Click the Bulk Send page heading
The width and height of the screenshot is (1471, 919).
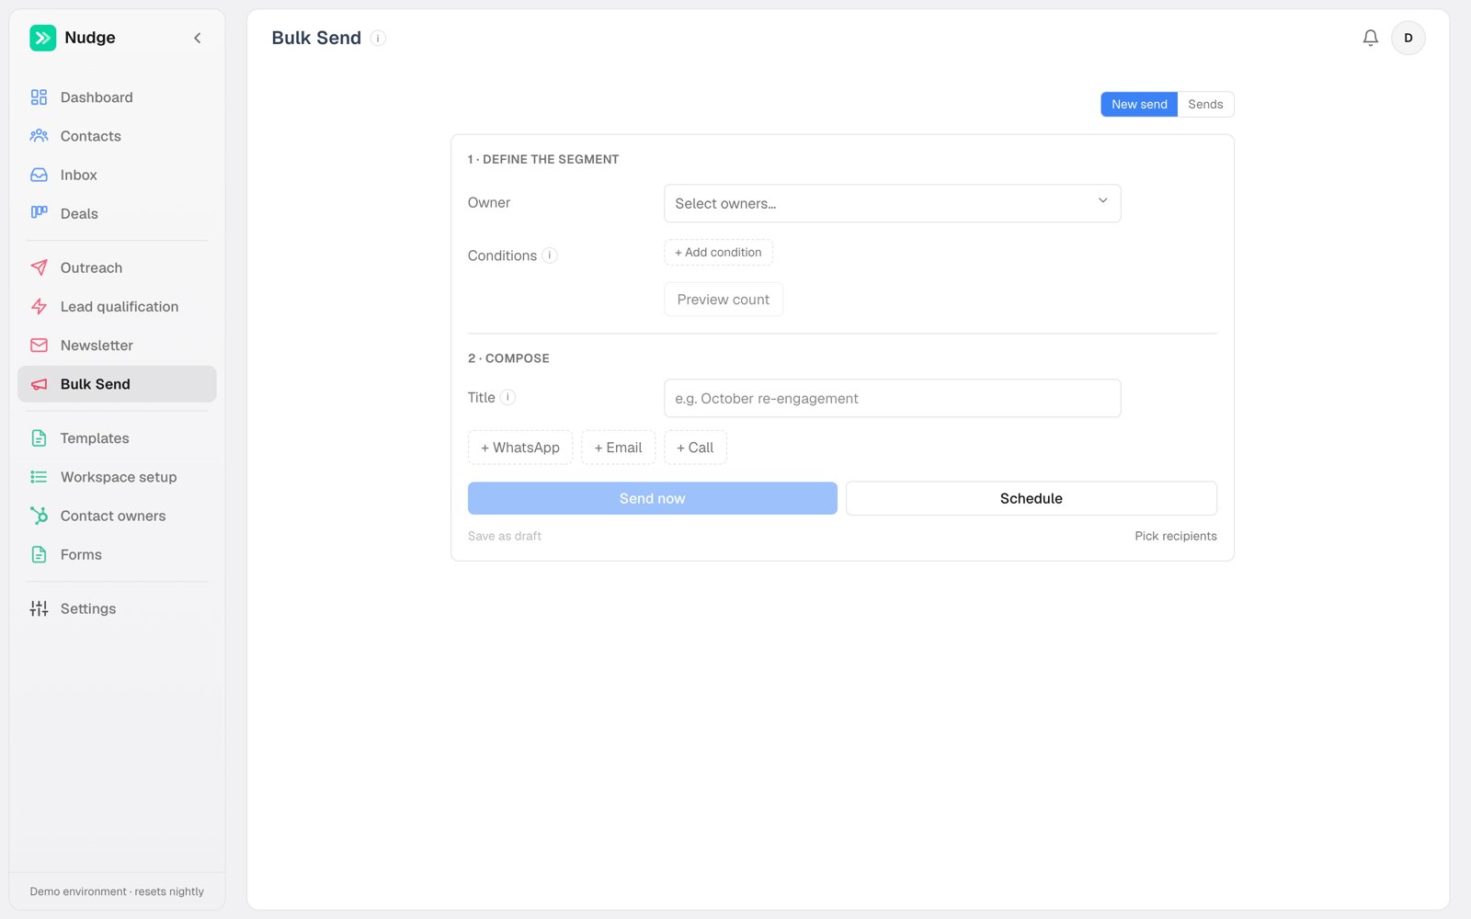[x=316, y=38]
